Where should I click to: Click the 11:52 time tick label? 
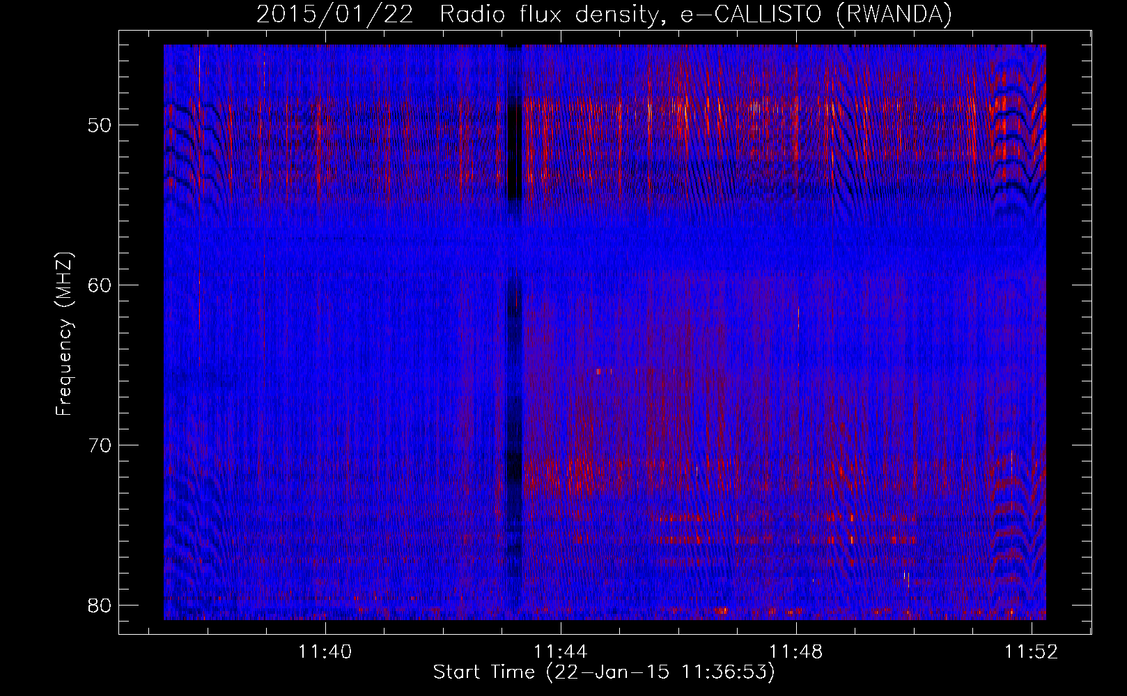1032,651
